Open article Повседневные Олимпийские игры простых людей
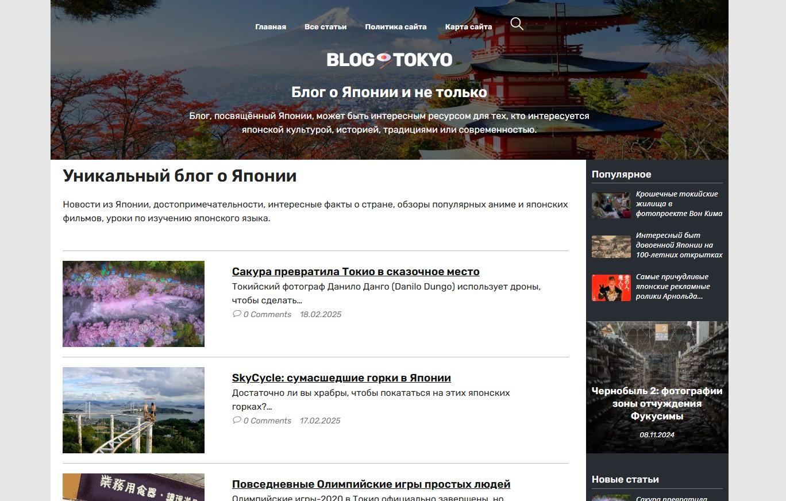The height and width of the screenshot is (501, 786). click(x=371, y=484)
